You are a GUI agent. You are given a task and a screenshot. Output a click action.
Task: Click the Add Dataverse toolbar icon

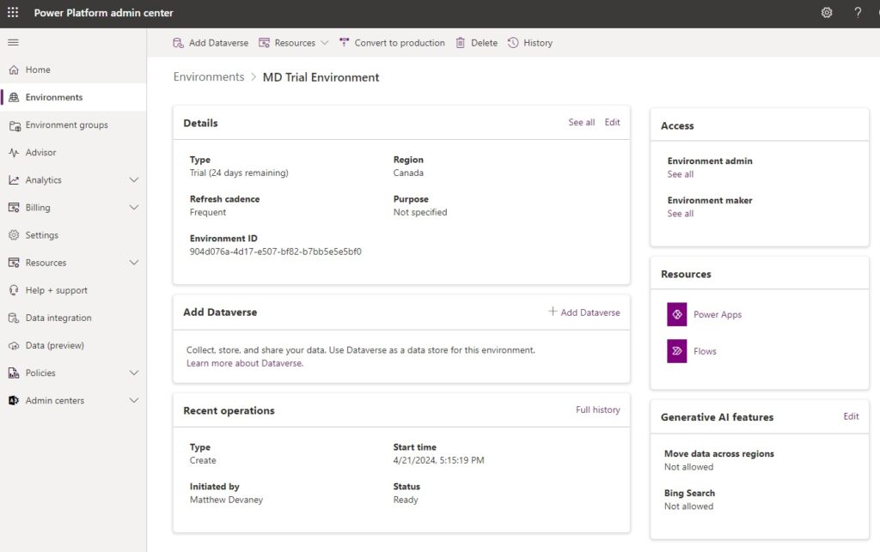point(179,43)
